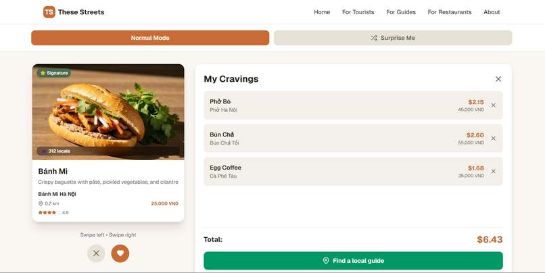Remove Bún Chả from cravings list
This screenshot has width=545, height=273.
pos(493,139)
